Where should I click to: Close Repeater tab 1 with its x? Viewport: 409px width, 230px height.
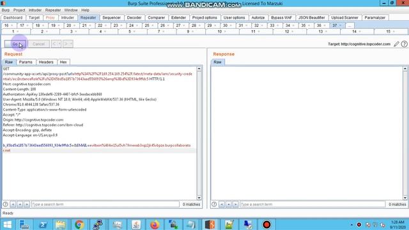[x=17, y=31]
